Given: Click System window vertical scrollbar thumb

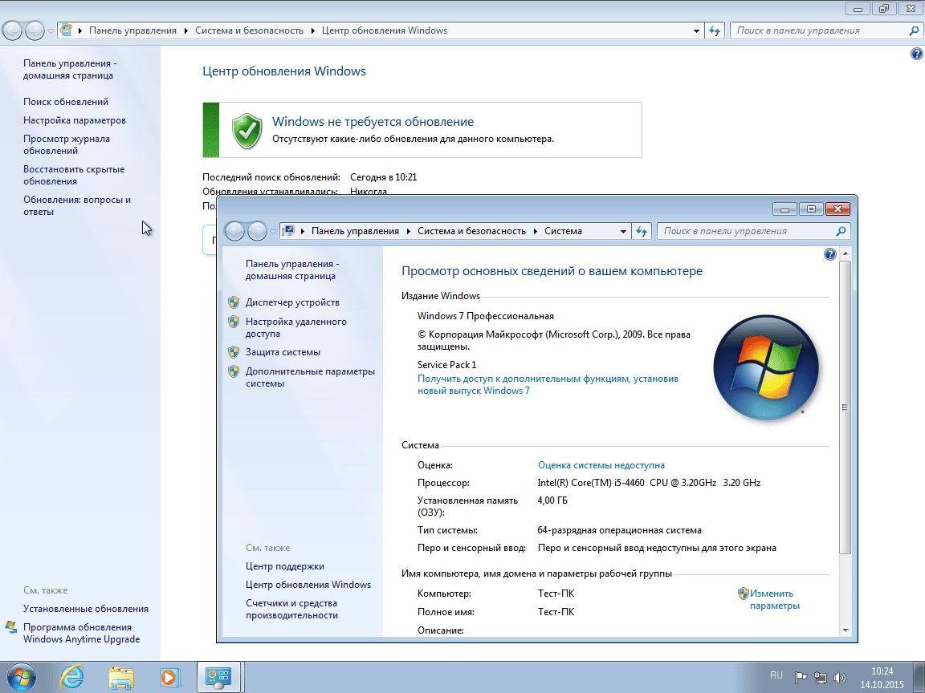Looking at the screenshot, I should pos(846,407).
